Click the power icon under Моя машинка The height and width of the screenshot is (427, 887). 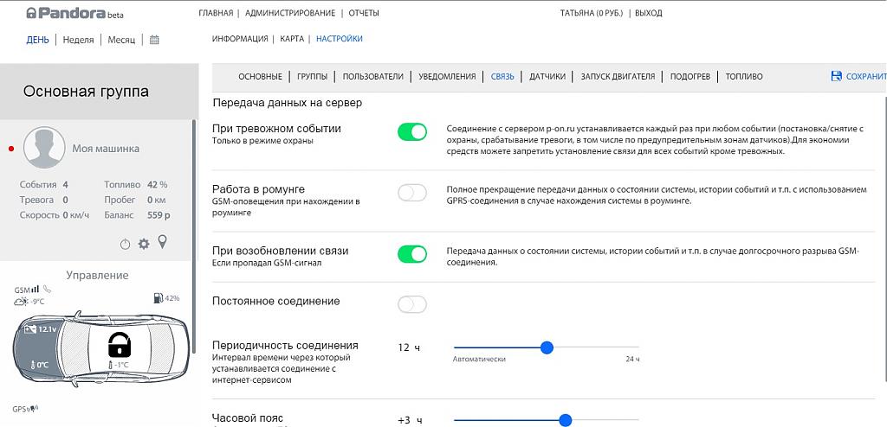click(125, 245)
